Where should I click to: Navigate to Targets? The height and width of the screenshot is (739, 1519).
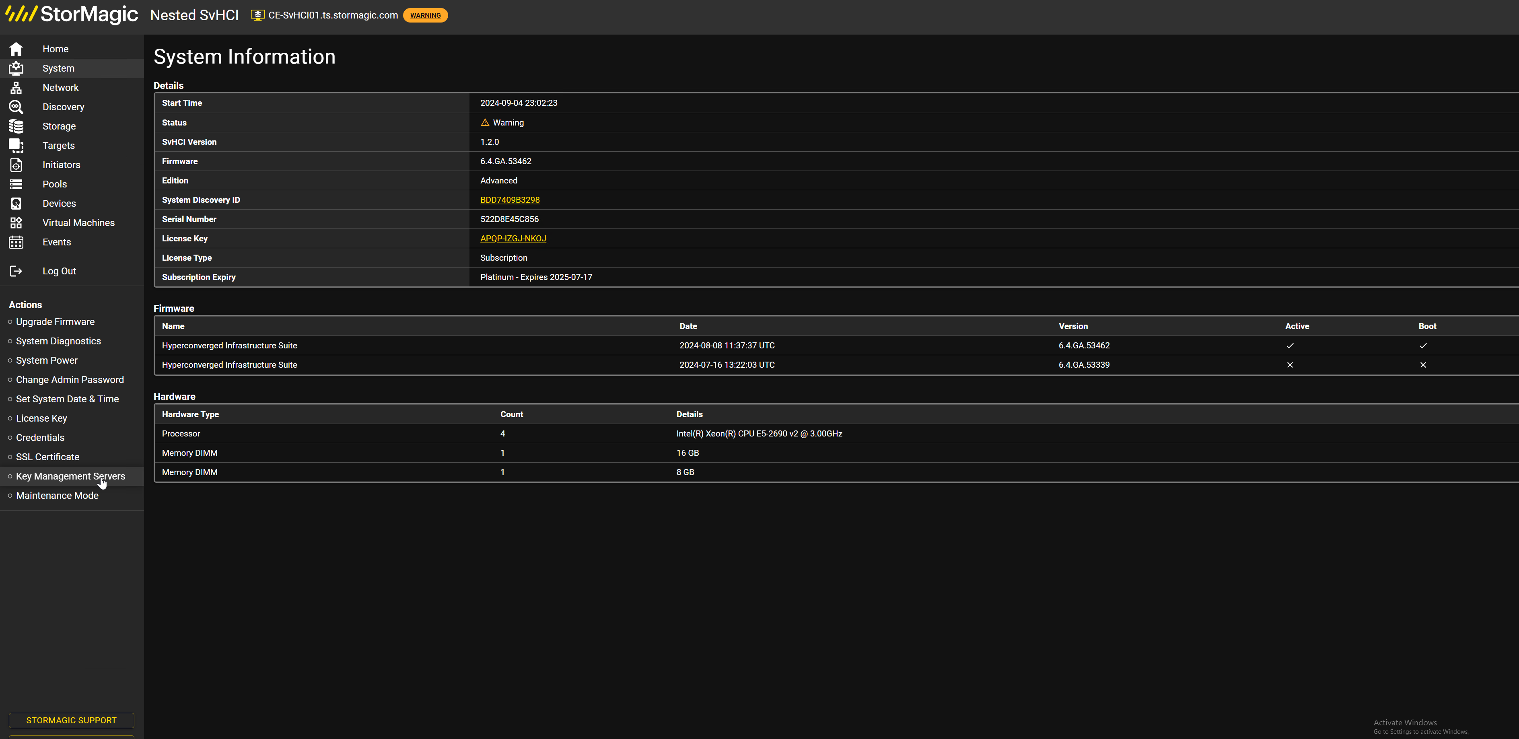58,146
